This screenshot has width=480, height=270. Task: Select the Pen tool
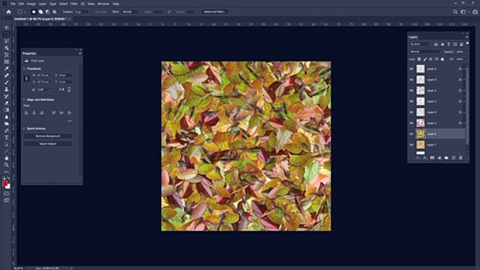tap(6, 130)
